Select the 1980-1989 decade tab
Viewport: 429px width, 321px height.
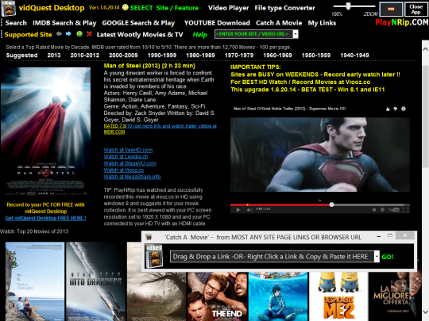[200, 55]
